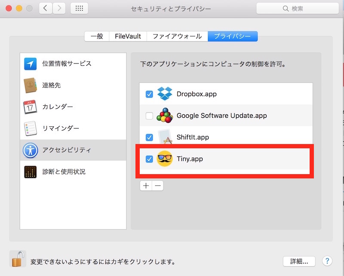This screenshot has height=276, width=344.
Task: Click the Google Software Update balls icon
Action: point(165,115)
